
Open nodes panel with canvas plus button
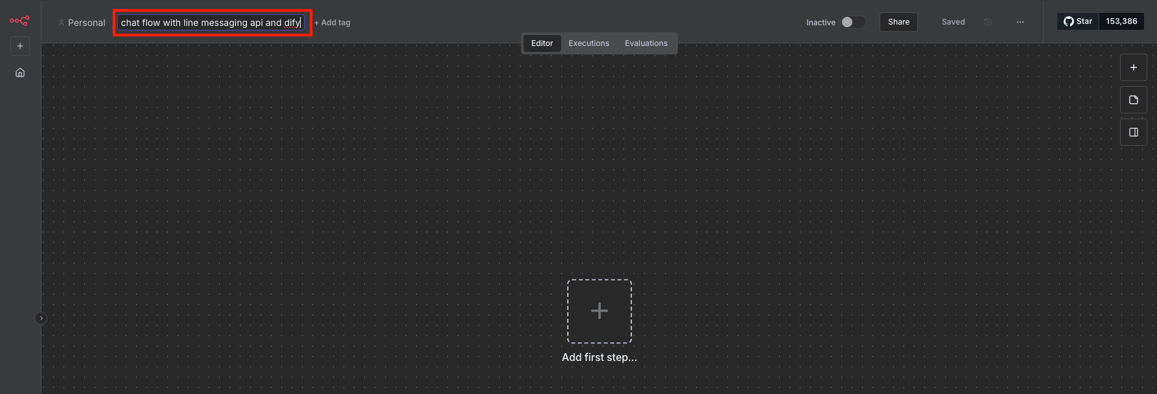tap(1134, 67)
